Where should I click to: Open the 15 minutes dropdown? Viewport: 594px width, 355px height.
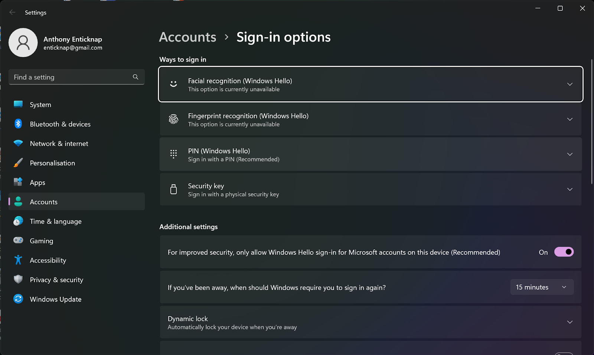point(542,287)
